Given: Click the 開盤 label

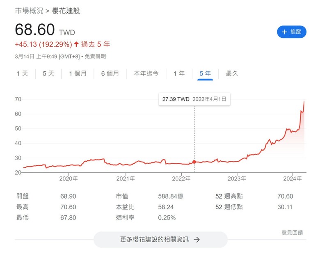Looking at the screenshot, I should 23,196.
